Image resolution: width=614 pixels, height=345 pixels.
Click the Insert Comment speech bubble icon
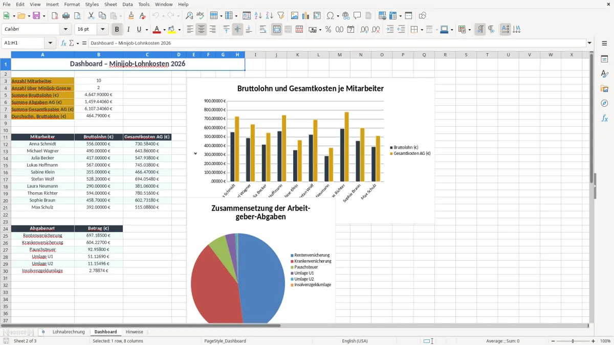[x=357, y=16]
